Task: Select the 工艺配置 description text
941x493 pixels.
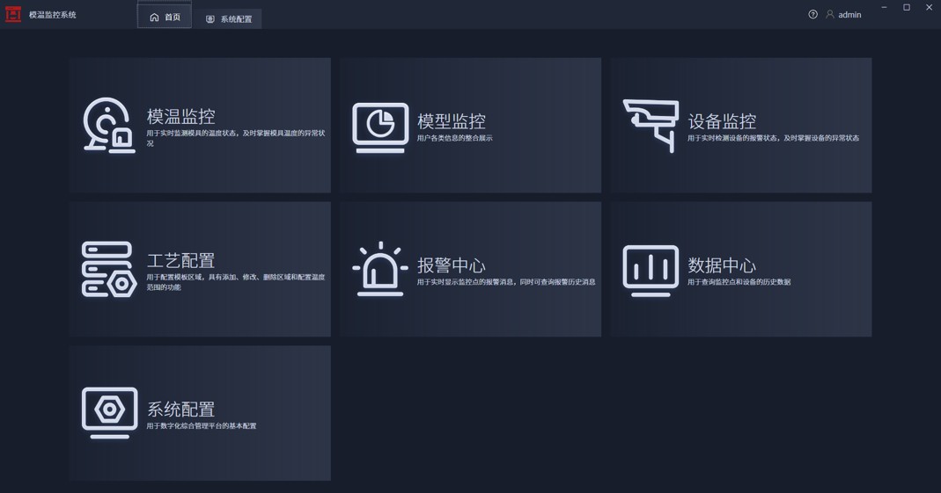Action: (236, 282)
